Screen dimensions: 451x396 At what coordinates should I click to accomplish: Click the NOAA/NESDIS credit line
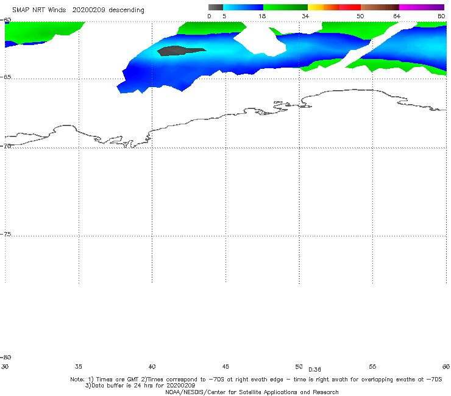pyautogui.click(x=252, y=392)
